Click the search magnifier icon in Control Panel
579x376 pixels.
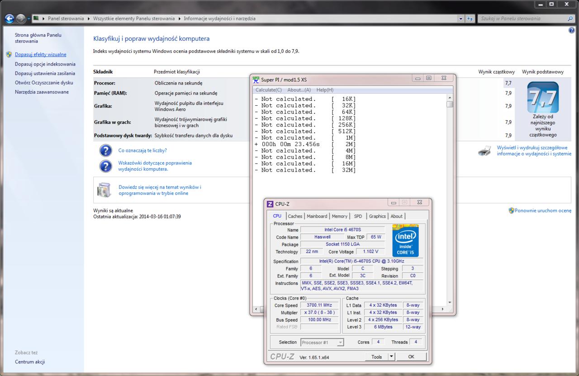(x=570, y=19)
